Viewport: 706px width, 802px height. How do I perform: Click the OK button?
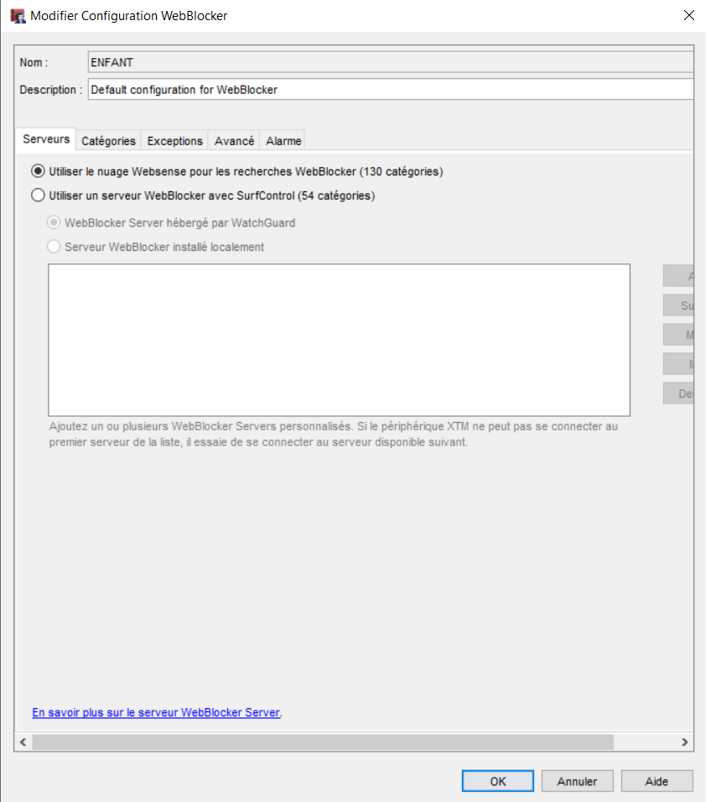[498, 781]
